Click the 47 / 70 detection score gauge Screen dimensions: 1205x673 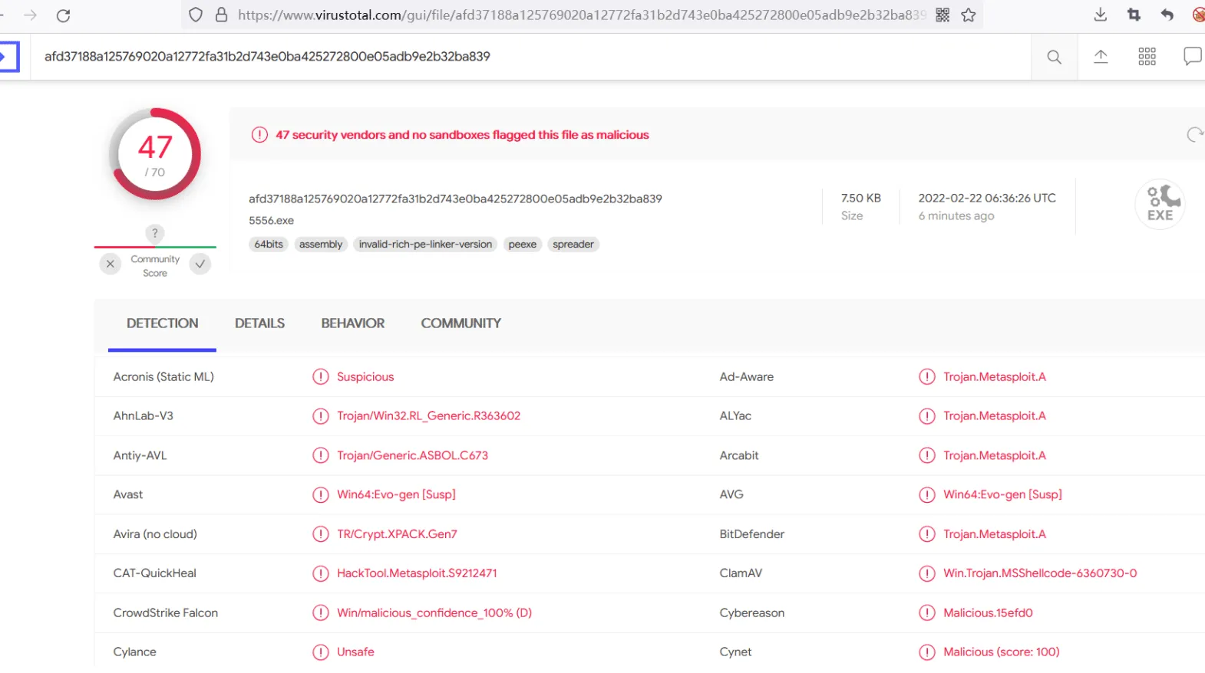point(155,154)
